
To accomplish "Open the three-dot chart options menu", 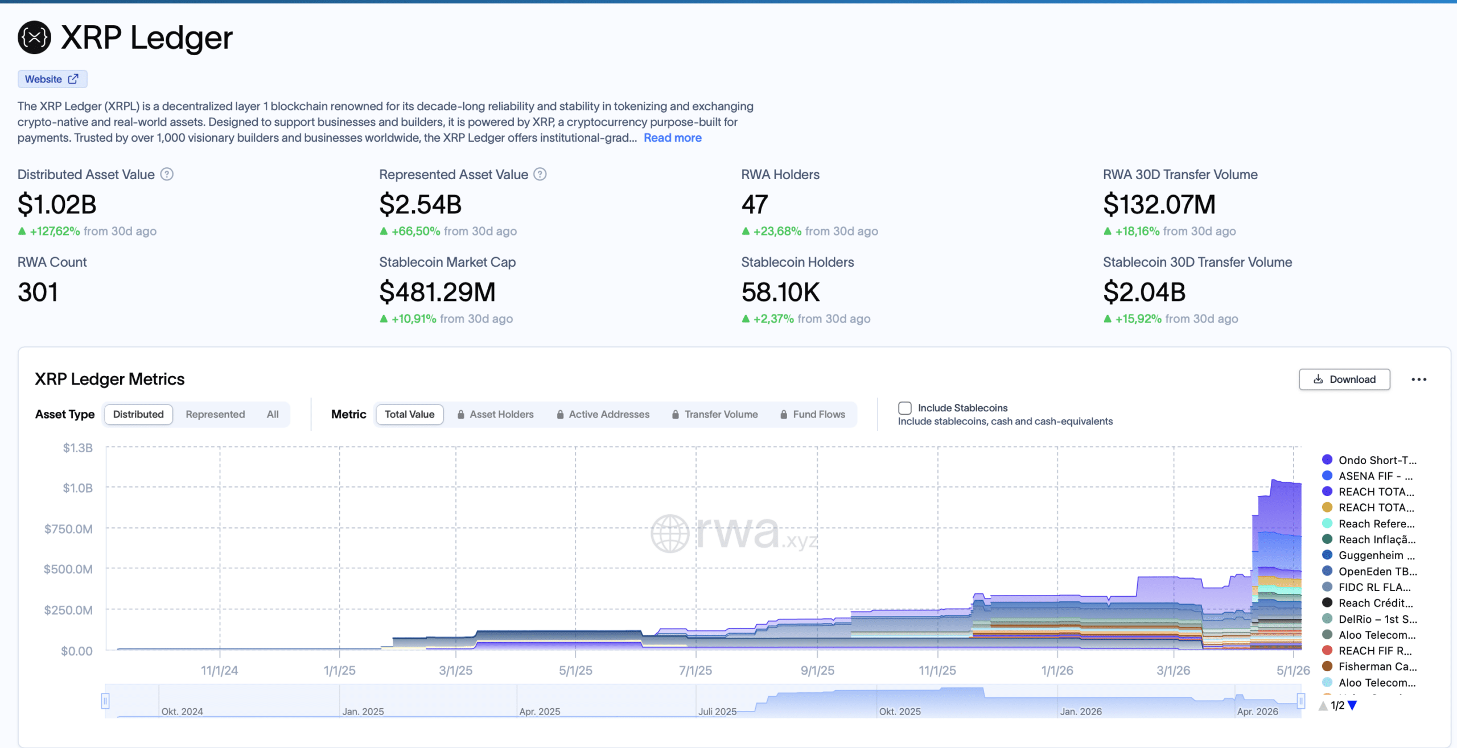I will click(x=1419, y=379).
